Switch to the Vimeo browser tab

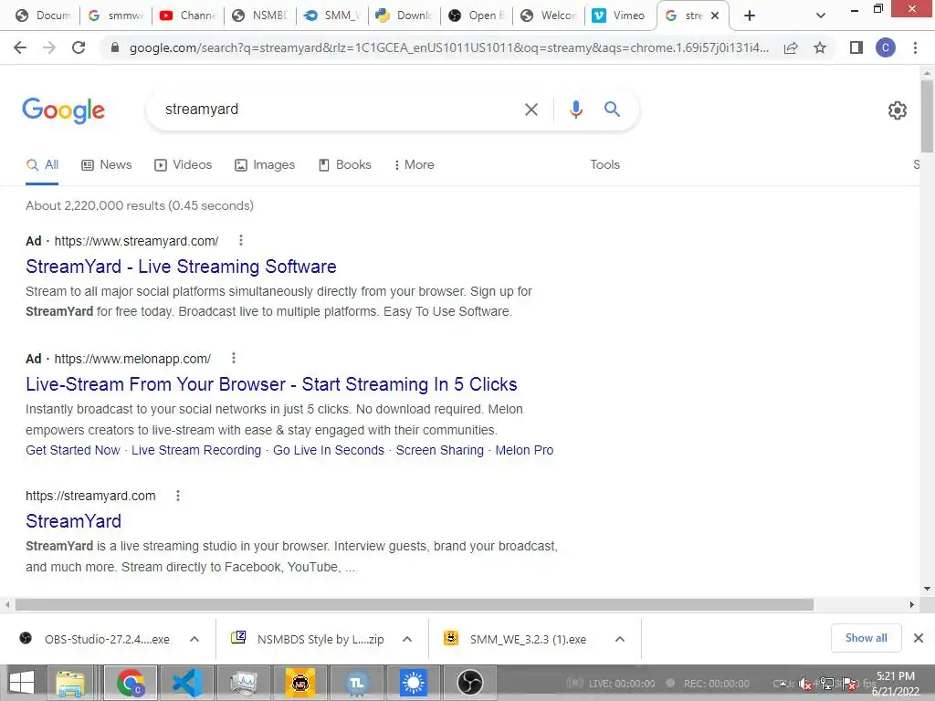click(619, 16)
